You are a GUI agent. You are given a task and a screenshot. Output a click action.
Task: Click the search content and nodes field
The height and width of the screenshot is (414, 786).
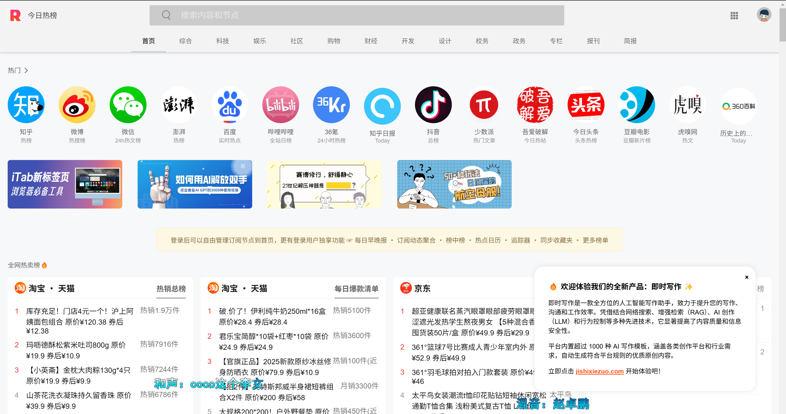point(356,15)
